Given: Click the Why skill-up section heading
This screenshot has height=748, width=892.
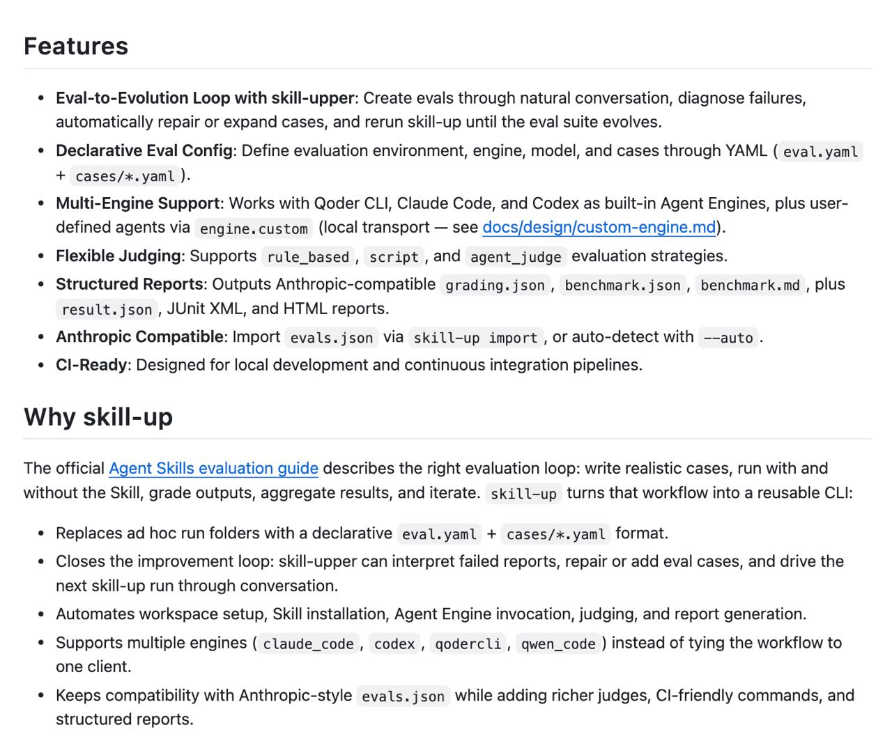Looking at the screenshot, I should point(98,416).
